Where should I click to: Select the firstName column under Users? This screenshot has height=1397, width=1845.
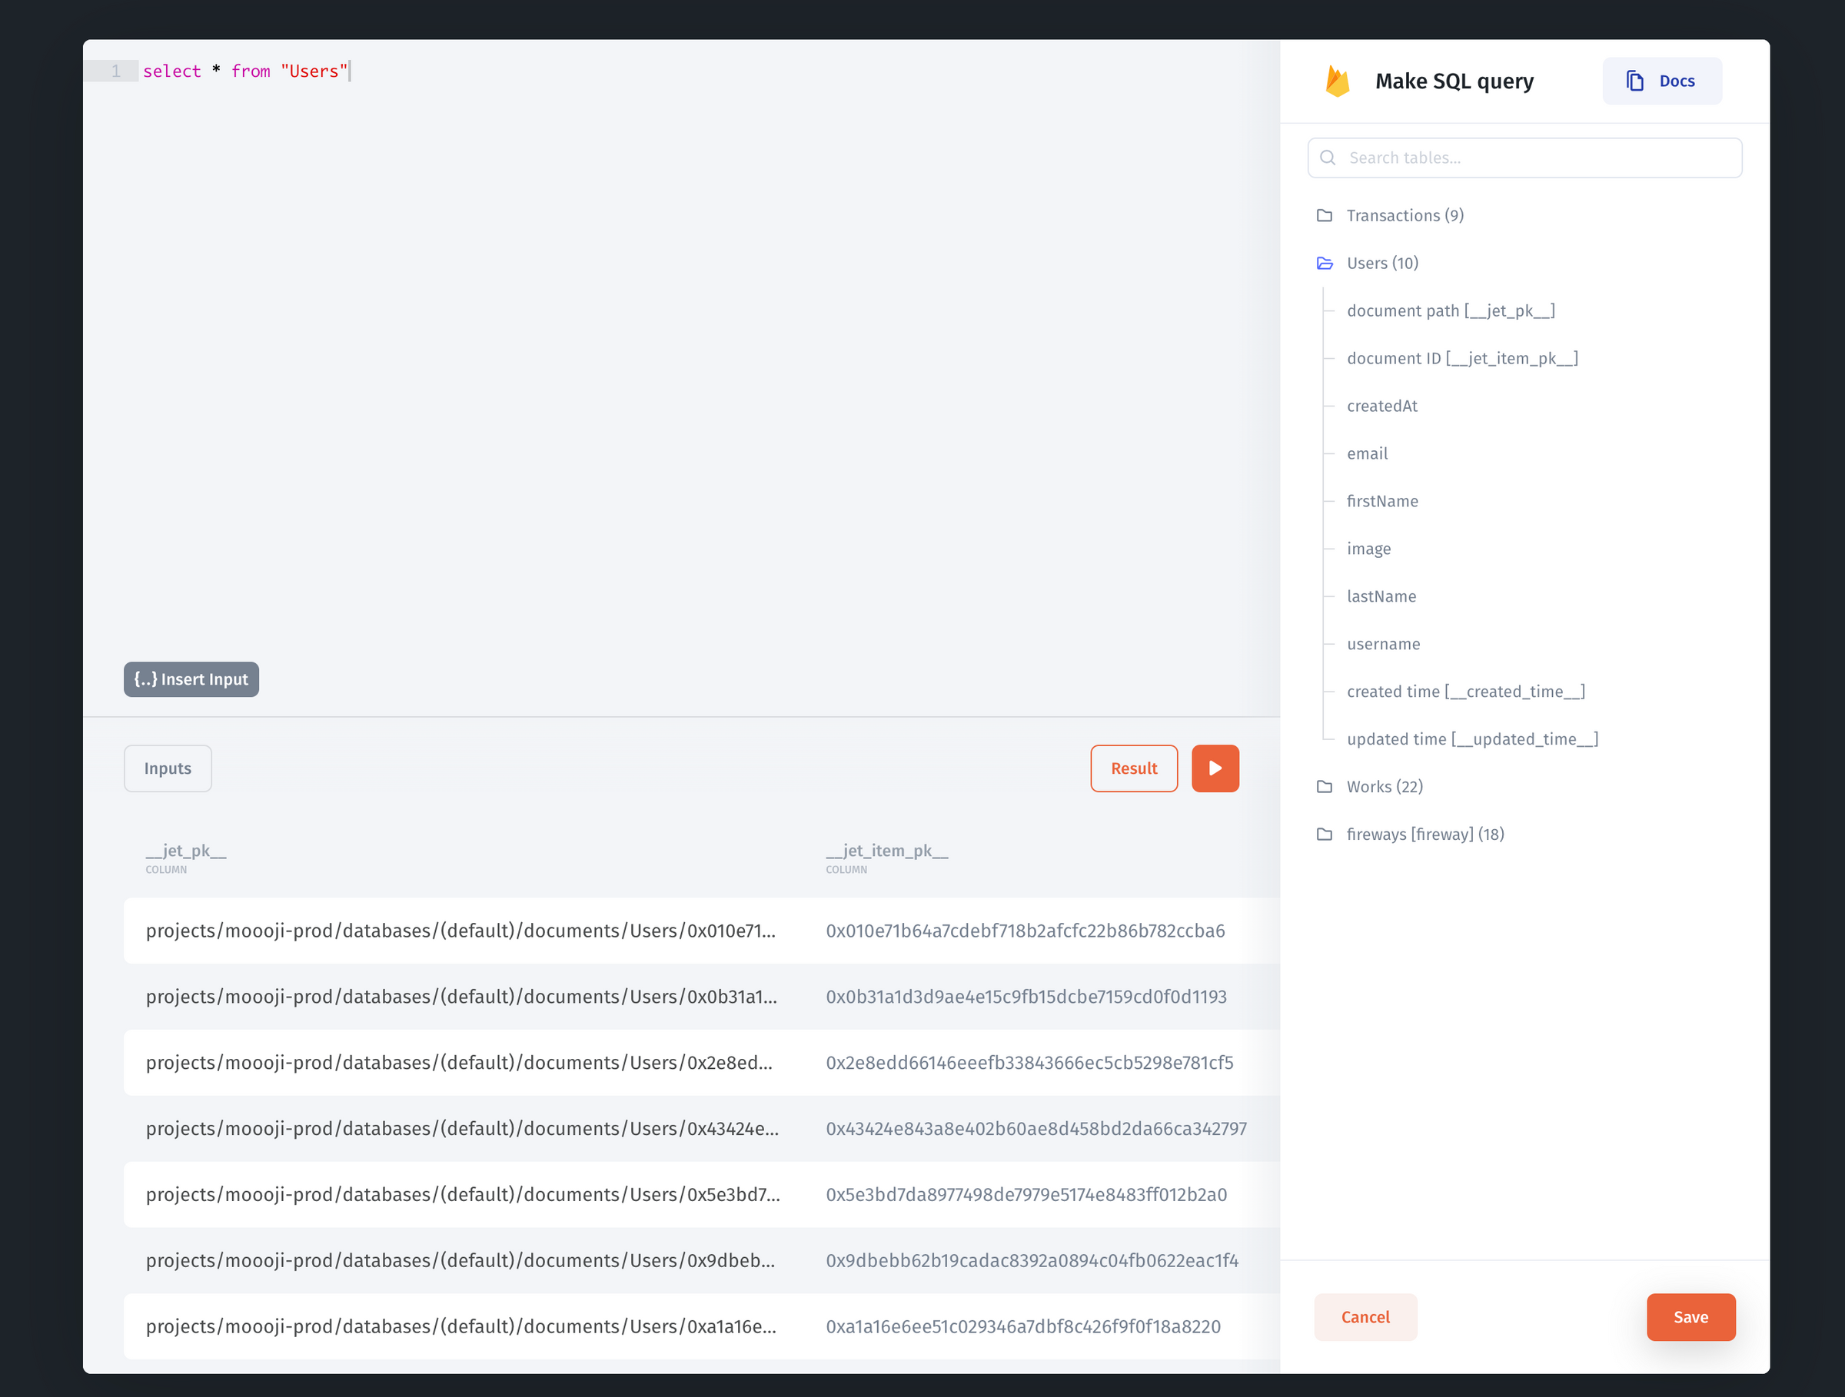coord(1382,500)
